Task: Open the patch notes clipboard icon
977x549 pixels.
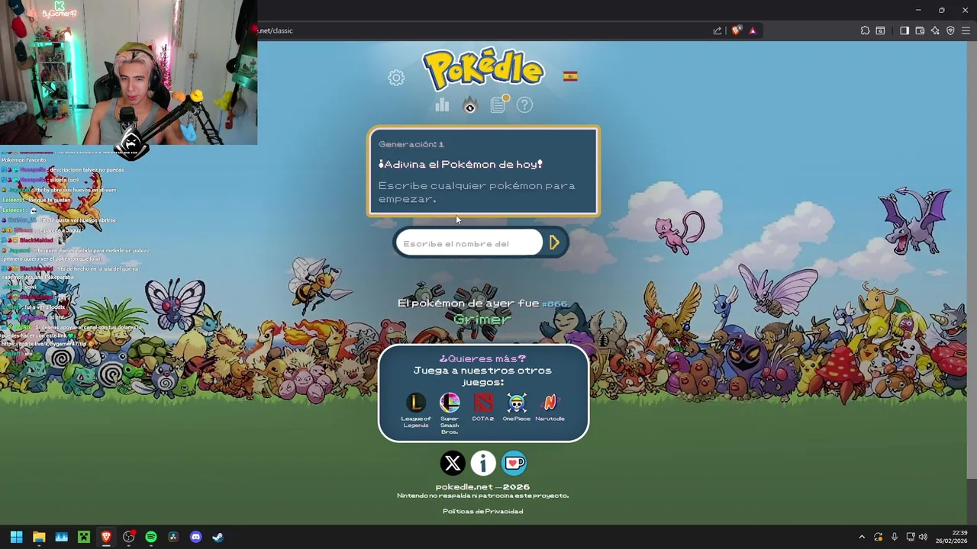Action: point(498,104)
